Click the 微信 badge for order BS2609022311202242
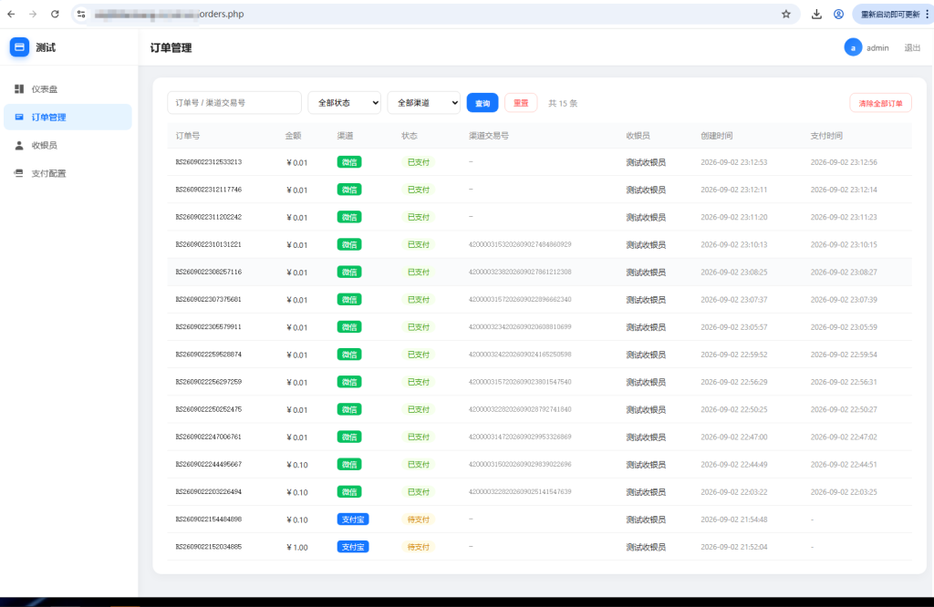Screen dimensions: 934x607 [x=349, y=217]
